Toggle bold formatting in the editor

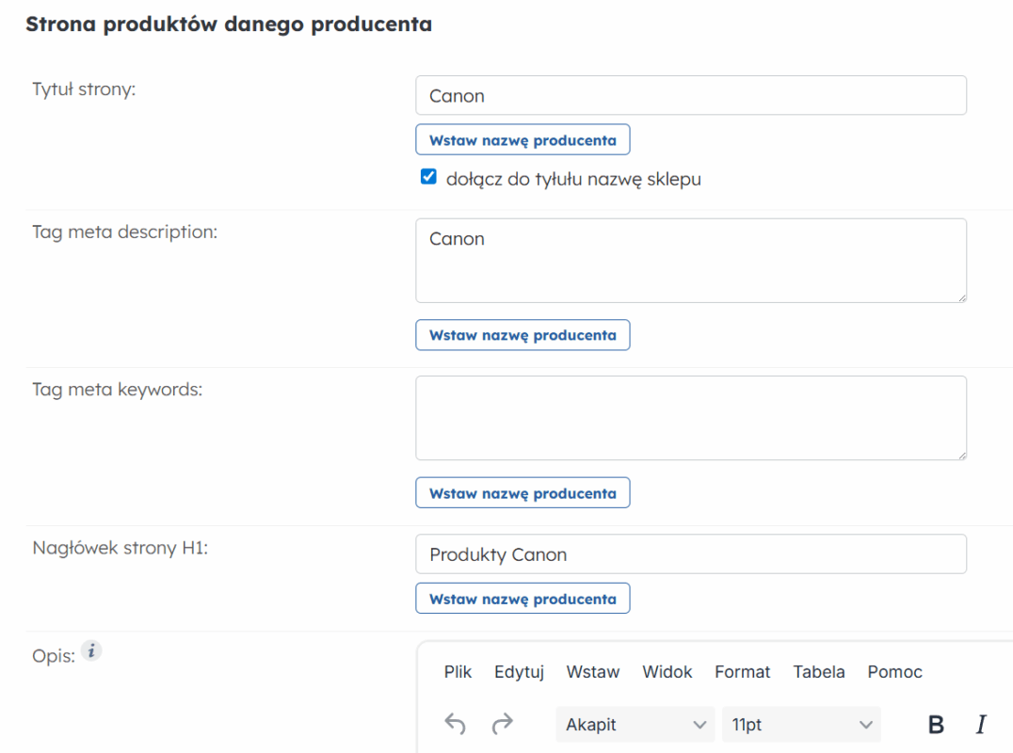point(936,724)
